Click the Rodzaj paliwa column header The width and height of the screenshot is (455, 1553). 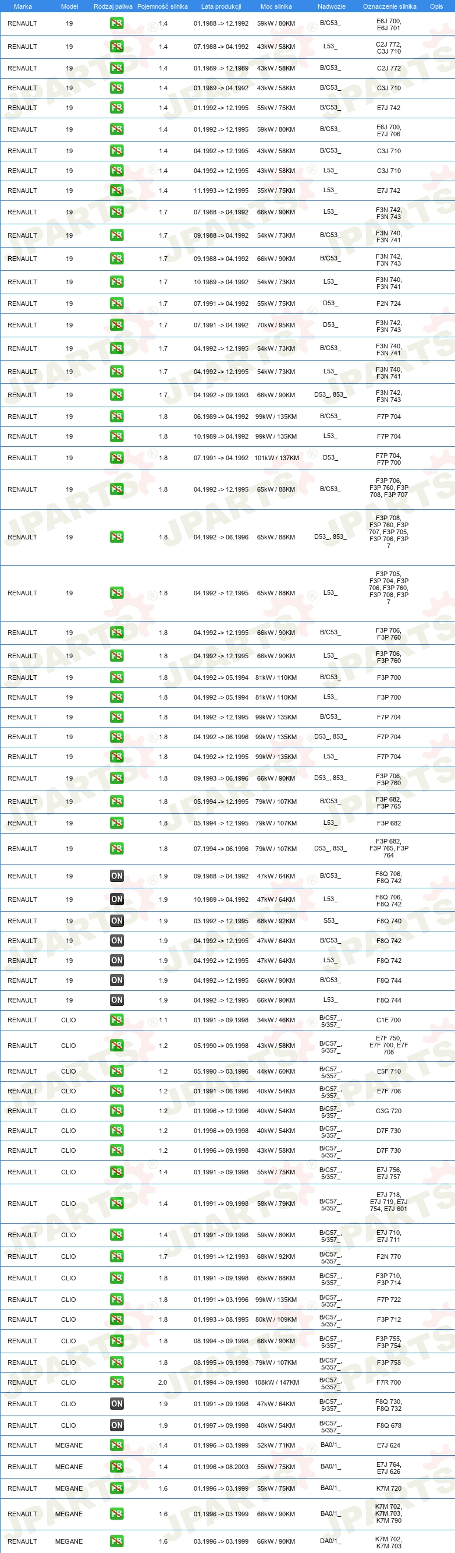[113, 6]
